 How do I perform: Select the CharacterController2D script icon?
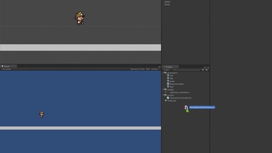tap(168, 98)
